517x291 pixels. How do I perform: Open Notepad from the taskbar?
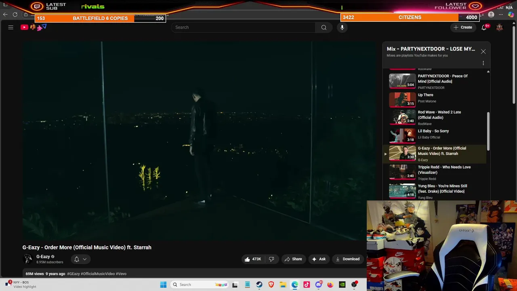click(247, 285)
